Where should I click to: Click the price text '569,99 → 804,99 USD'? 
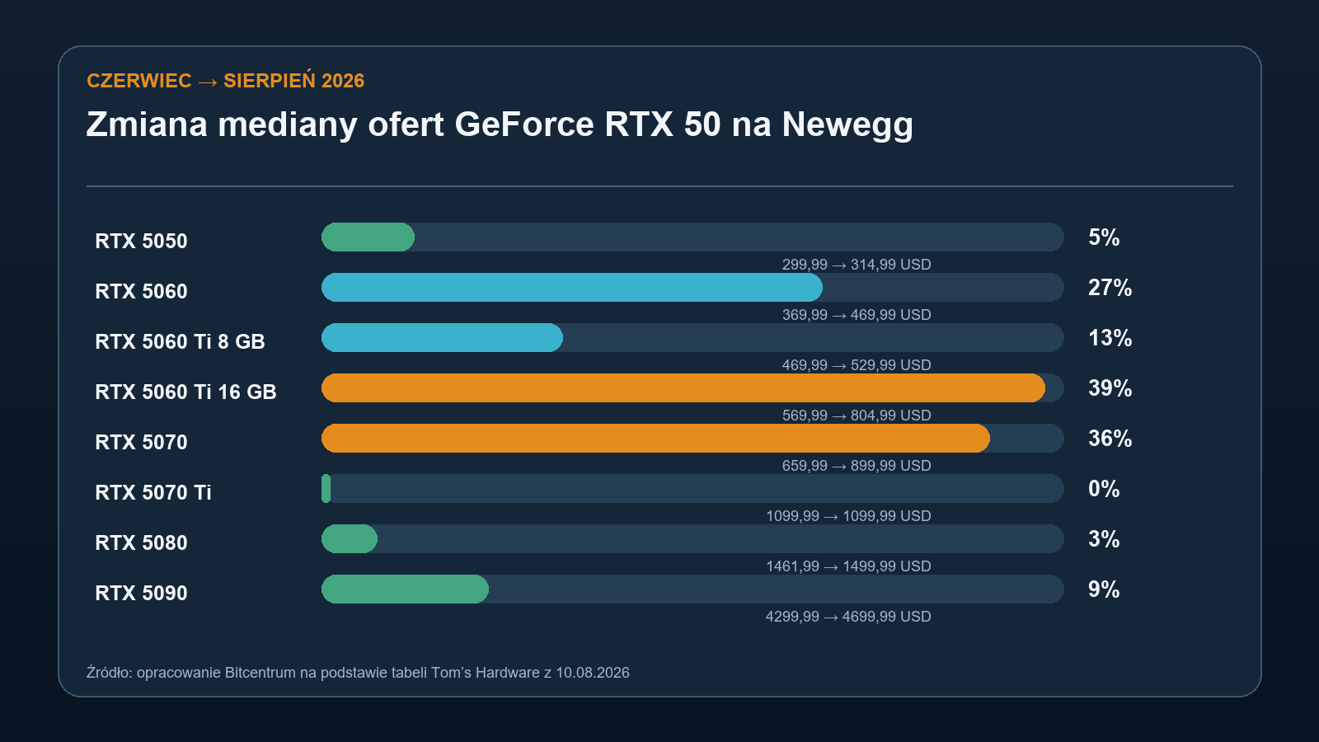coord(857,416)
